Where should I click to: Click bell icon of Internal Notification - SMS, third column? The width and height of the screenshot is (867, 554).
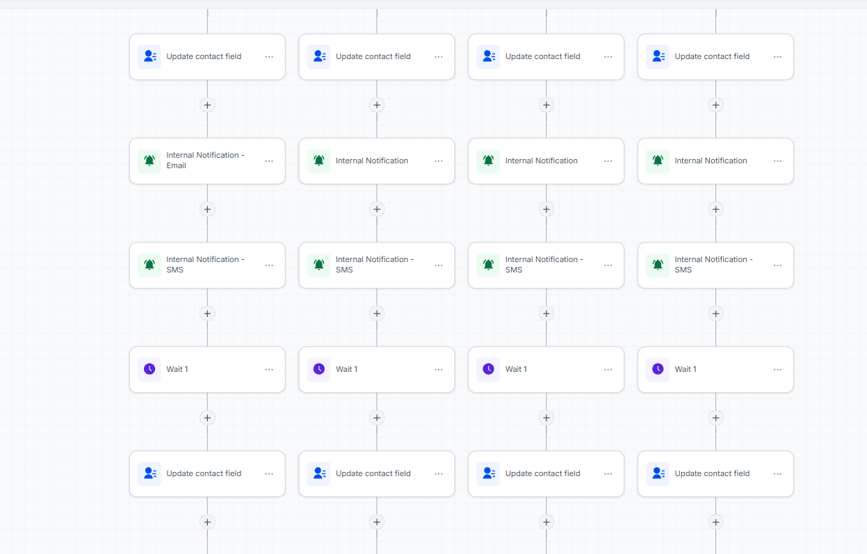tap(489, 265)
